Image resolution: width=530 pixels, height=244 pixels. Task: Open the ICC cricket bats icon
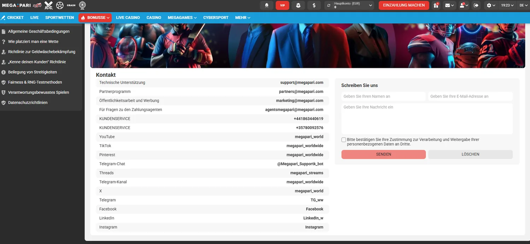tap(49, 5)
